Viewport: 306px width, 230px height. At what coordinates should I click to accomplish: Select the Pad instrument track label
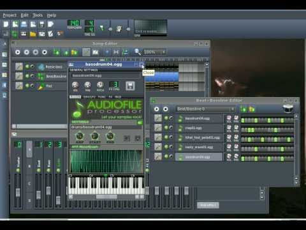point(52,86)
